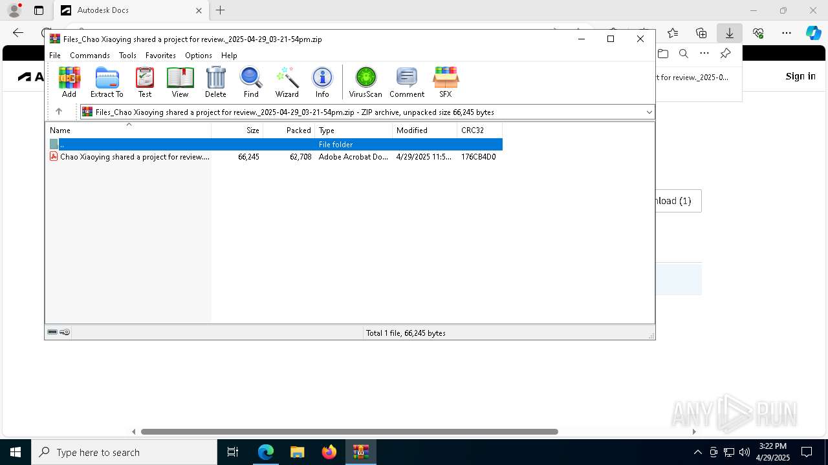
Task: Sort file list by Name column
Action: tap(128, 130)
